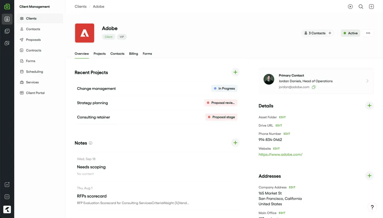The height and width of the screenshot is (218, 383).
Task: Open the finance module icon in left rail
Action: tap(7, 43)
